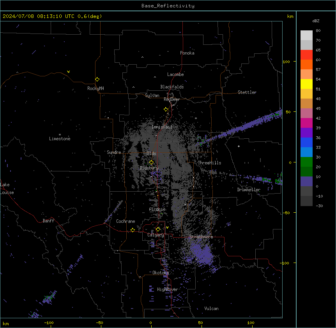Click the asterisk marker above Limestone
This screenshot has height=328, width=336.
click(x=60, y=135)
